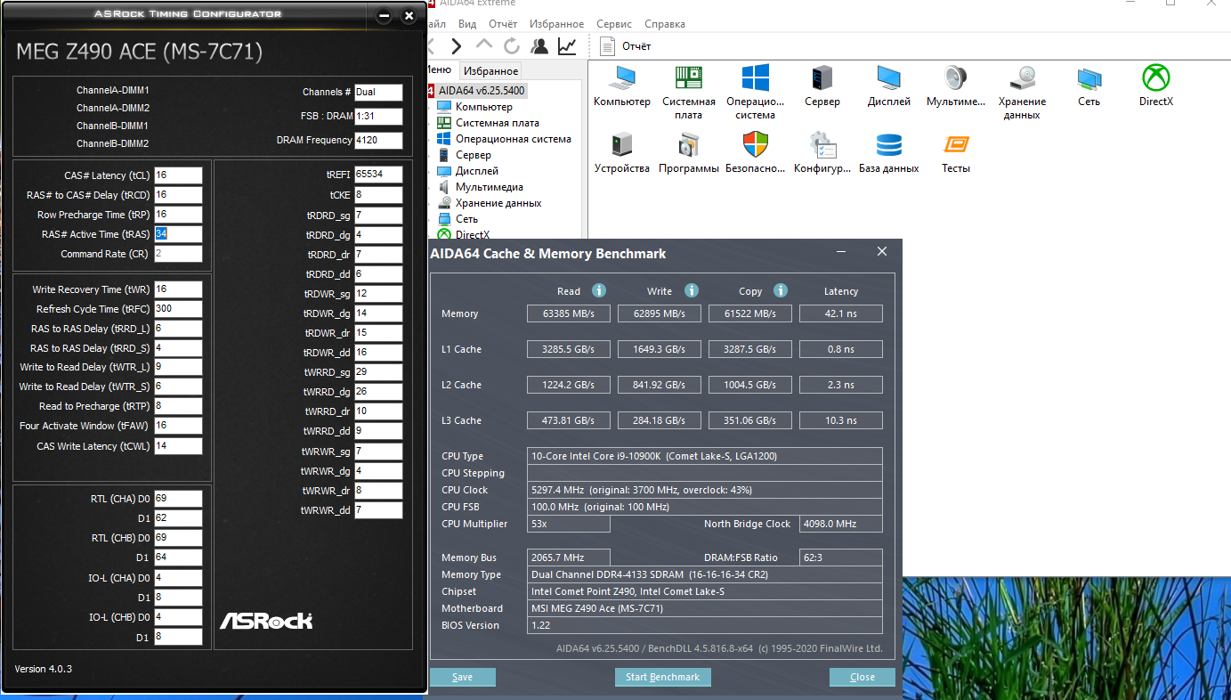Click the line graph toolbar icon

[566, 46]
